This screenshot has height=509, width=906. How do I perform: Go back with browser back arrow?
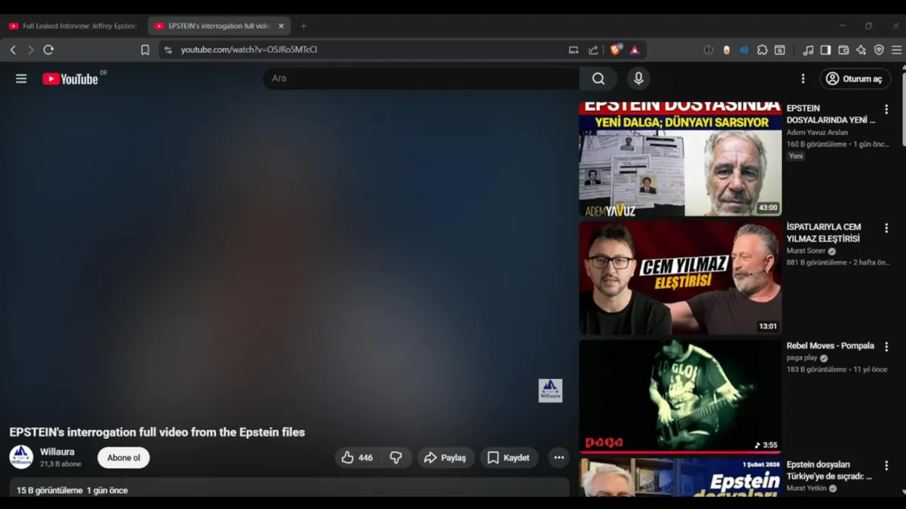(x=13, y=49)
